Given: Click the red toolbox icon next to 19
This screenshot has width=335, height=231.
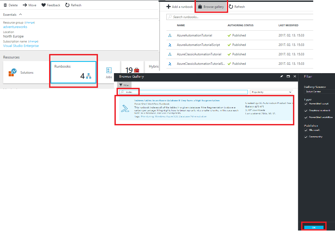Looking at the screenshot, I should pos(137,70).
